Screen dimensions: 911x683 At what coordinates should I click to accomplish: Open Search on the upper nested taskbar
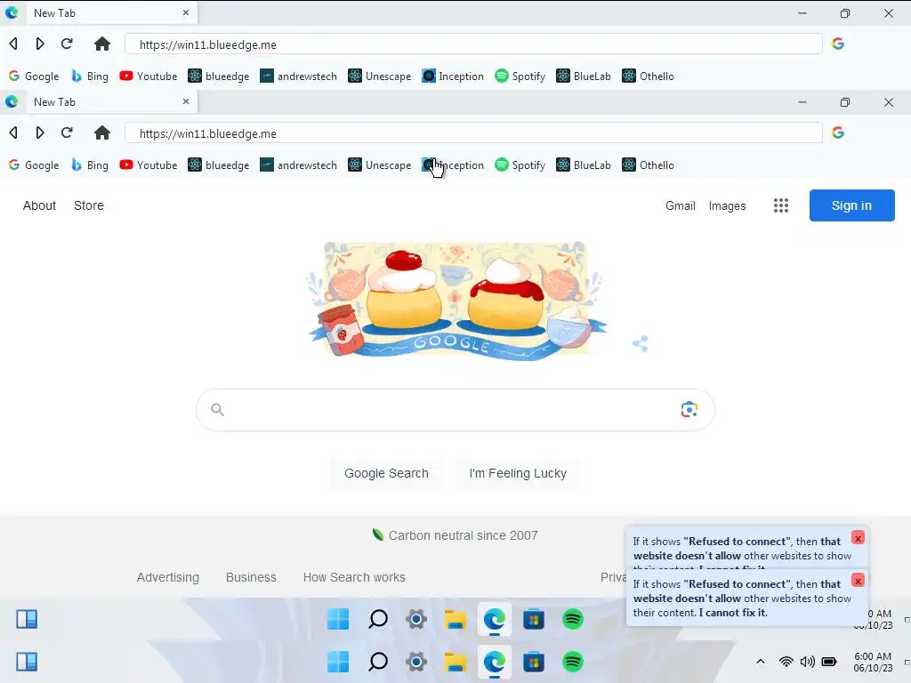tap(378, 619)
